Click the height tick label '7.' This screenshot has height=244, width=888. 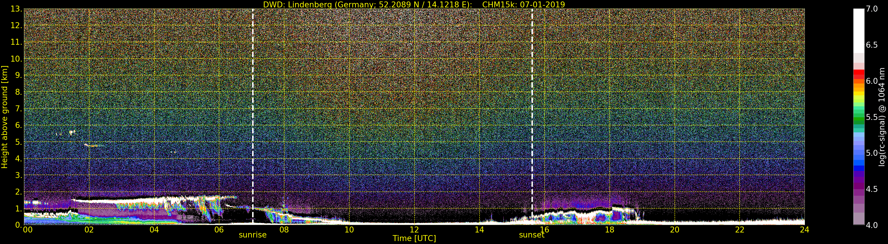(18, 109)
